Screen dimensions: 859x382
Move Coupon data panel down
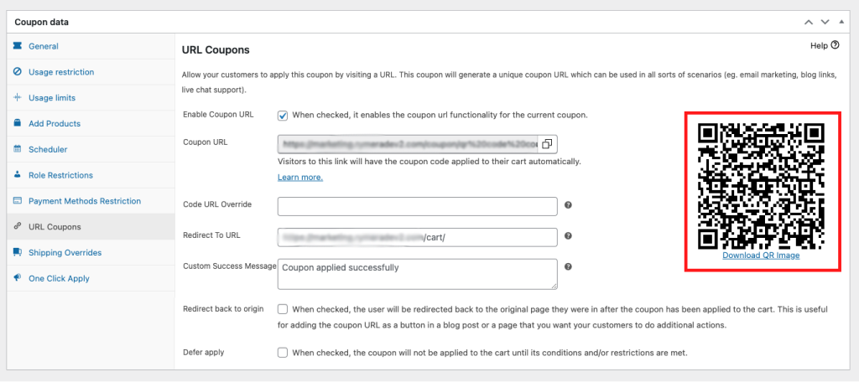825,23
